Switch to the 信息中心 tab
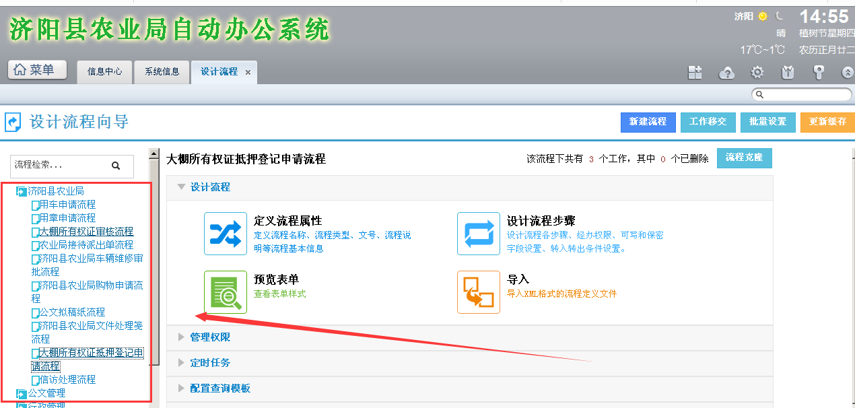Viewport: 855px width, 408px height. 105,71
